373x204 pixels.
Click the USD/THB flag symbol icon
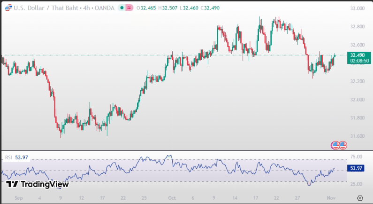point(6,8)
